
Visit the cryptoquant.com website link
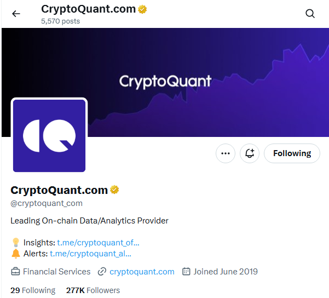142,272
